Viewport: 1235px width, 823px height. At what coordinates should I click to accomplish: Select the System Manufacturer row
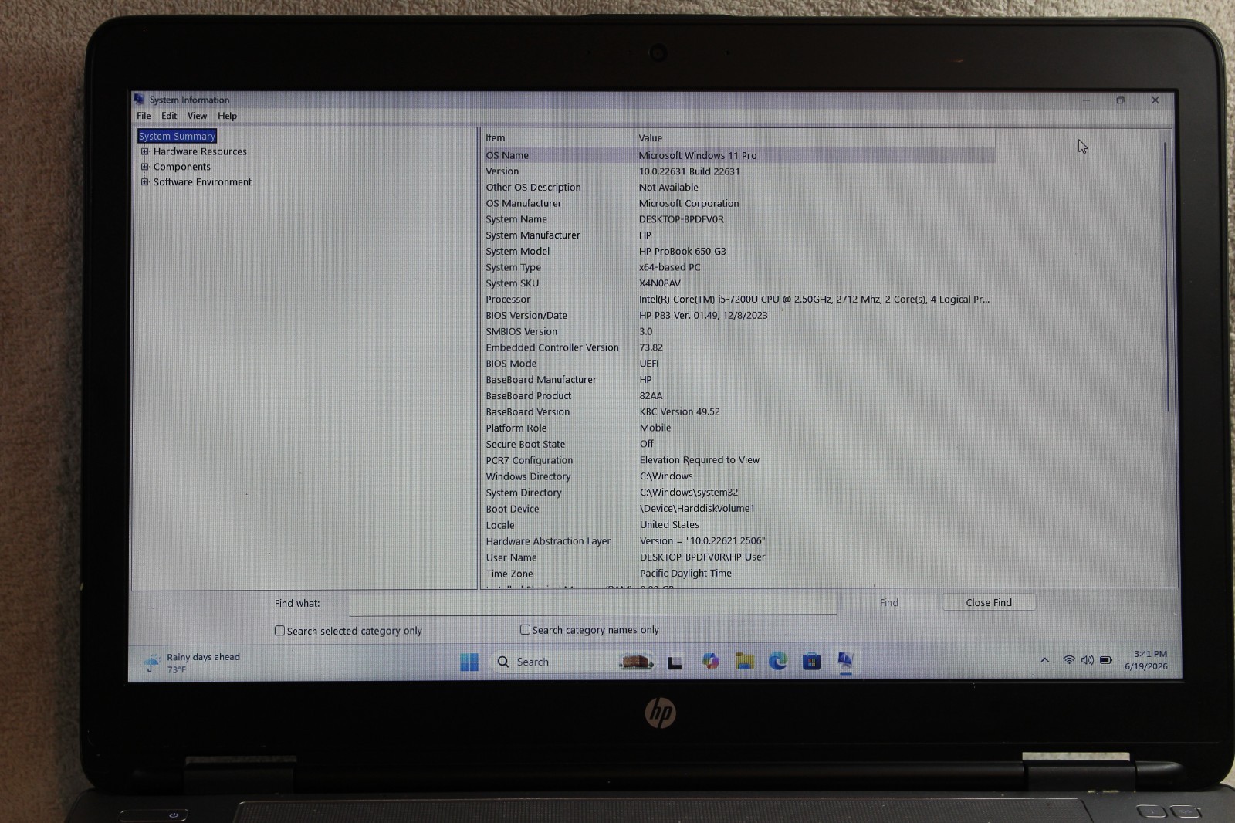pyautogui.click(x=739, y=235)
